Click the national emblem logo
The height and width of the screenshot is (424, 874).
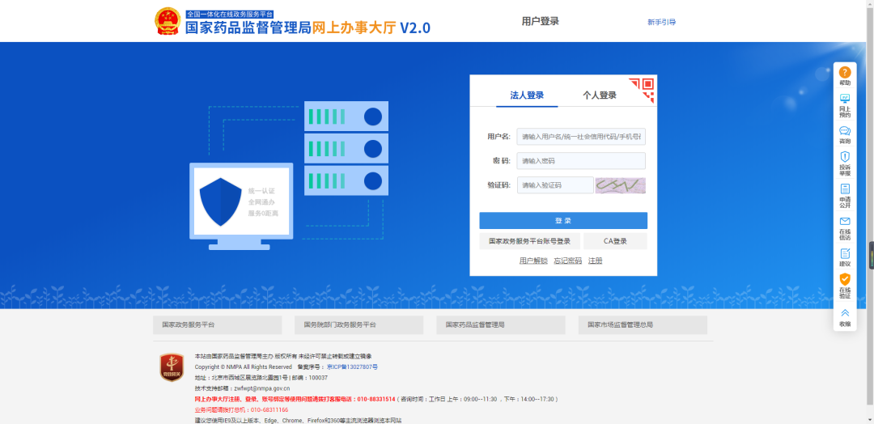click(168, 21)
